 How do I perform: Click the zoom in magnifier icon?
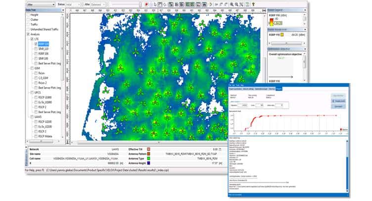[x=231, y=4]
